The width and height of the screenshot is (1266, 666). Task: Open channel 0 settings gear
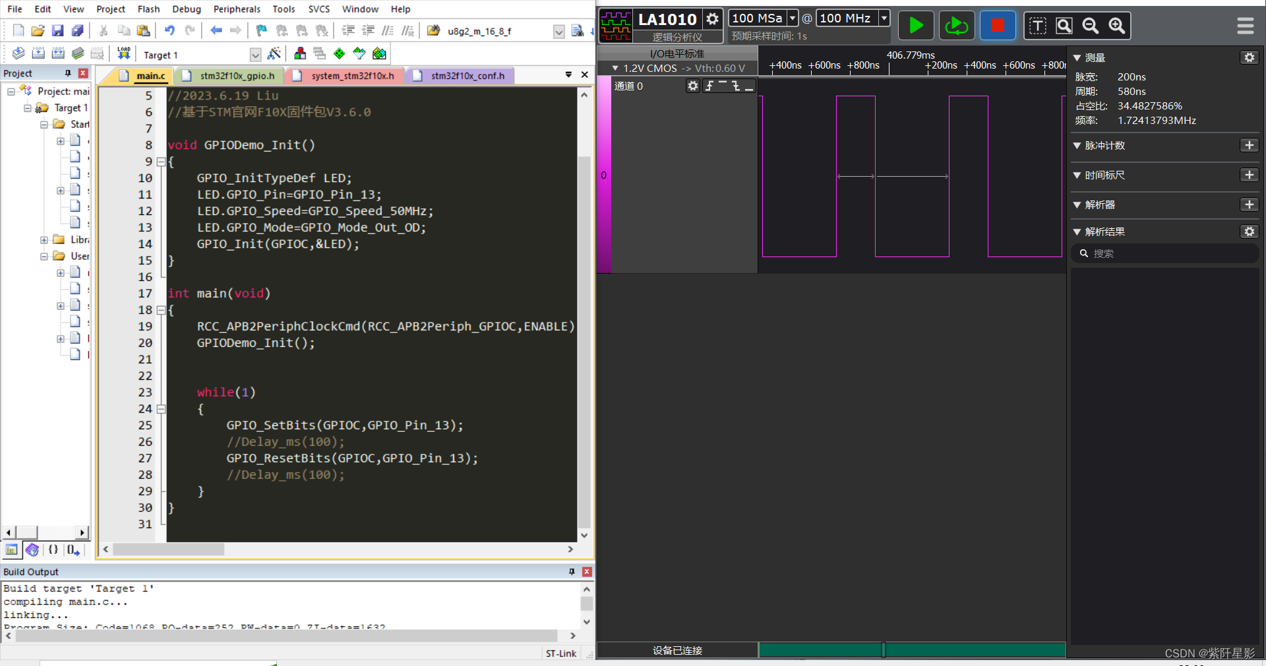coord(692,86)
